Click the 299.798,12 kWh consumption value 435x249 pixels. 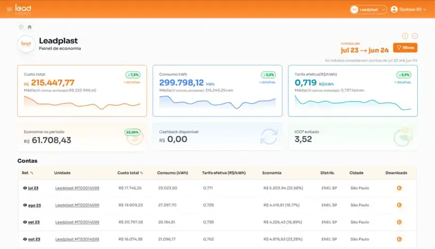pyautogui.click(x=181, y=82)
